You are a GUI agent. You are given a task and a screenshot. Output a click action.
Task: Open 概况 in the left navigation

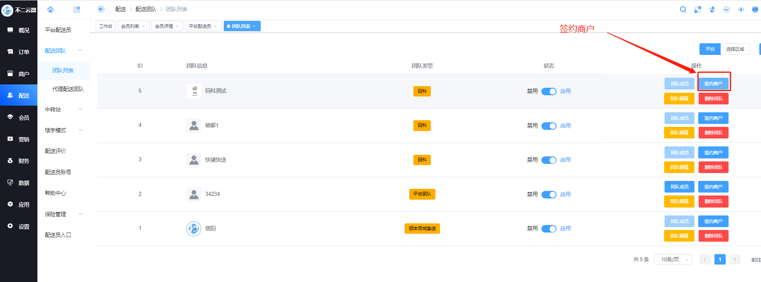(19, 30)
